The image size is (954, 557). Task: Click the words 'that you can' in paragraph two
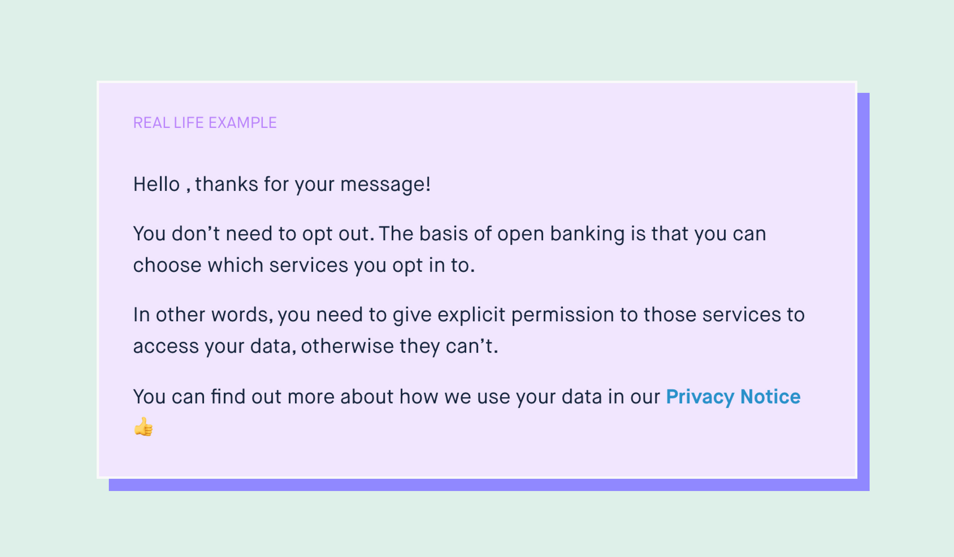[x=708, y=234]
